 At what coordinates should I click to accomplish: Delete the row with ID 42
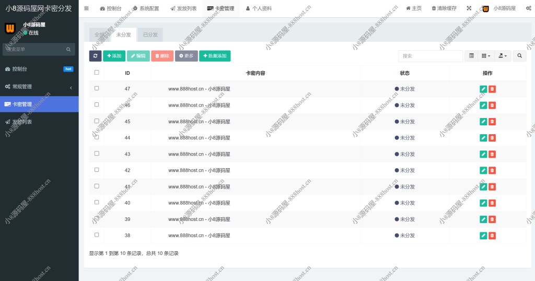coord(492,170)
